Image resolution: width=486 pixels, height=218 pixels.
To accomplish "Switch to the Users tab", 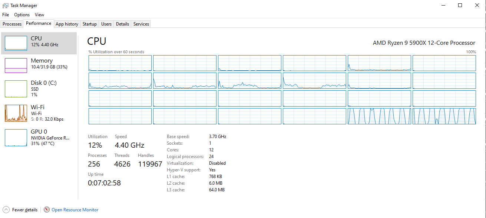I will coord(106,24).
